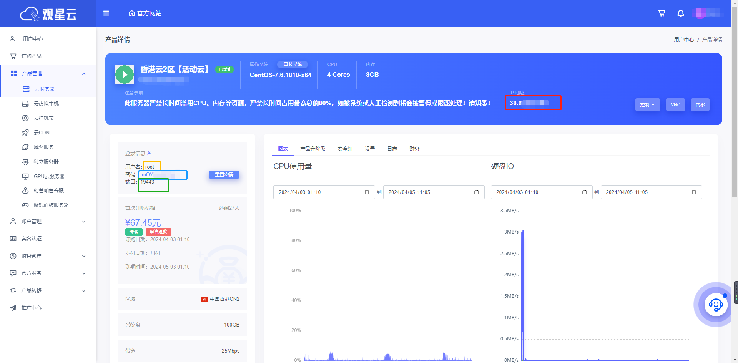738x363 pixels.
Task: Click the 订购产品 cart icon in sidebar
Action: click(13, 56)
